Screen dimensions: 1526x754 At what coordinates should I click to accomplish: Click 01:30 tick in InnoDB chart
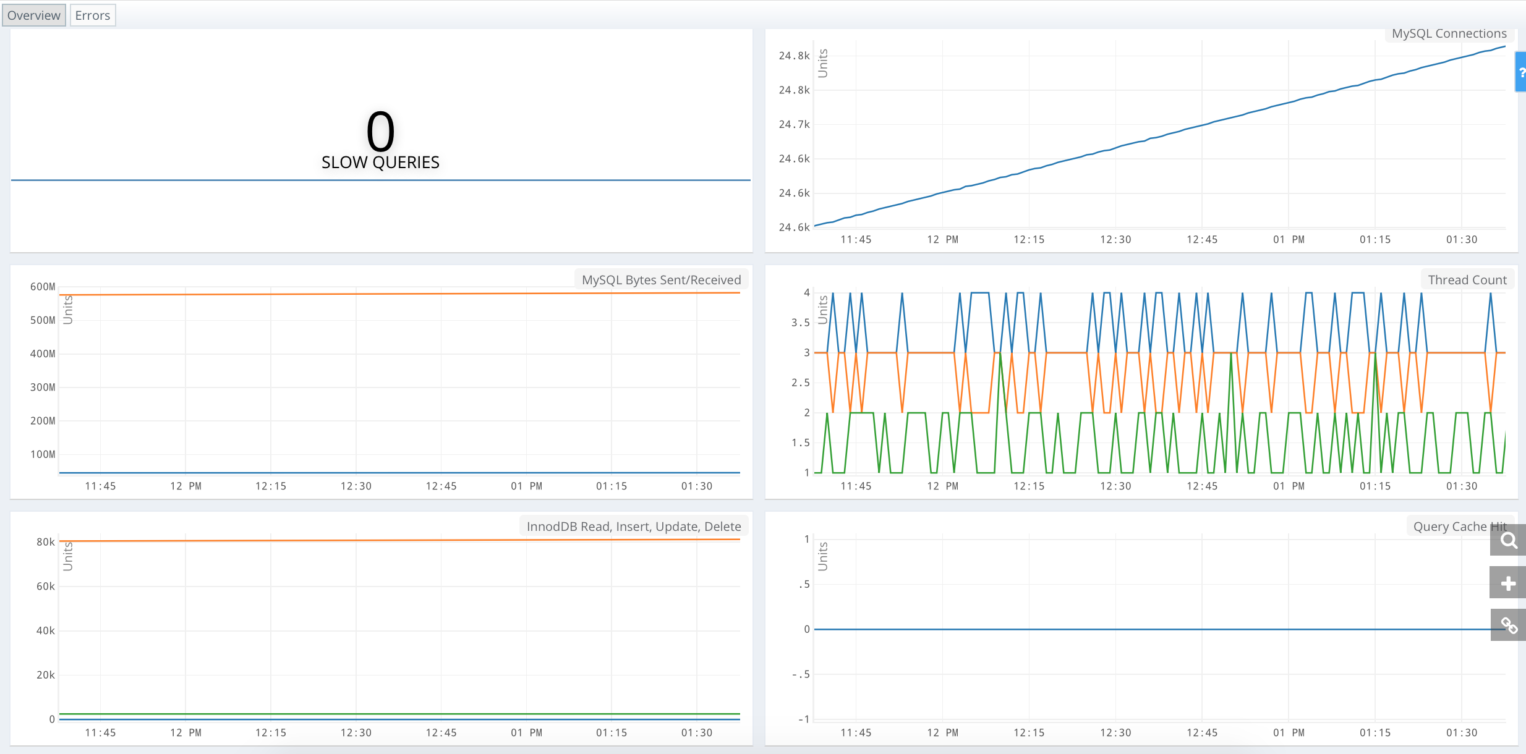click(697, 733)
